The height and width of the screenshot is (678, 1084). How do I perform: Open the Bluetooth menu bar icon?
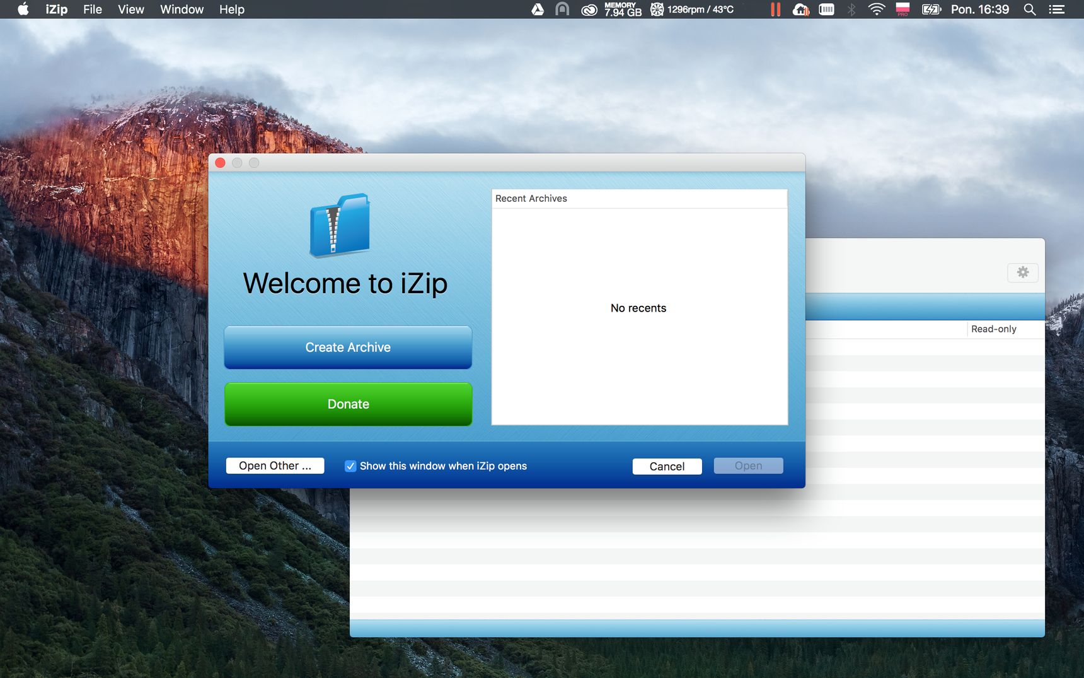pos(851,9)
